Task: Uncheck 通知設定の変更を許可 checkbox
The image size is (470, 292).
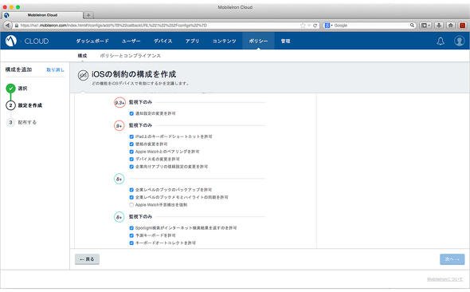Action: (131, 113)
